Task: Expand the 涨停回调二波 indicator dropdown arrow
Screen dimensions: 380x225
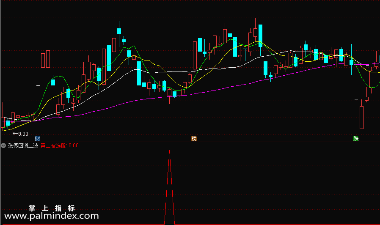Action: (x=3, y=145)
